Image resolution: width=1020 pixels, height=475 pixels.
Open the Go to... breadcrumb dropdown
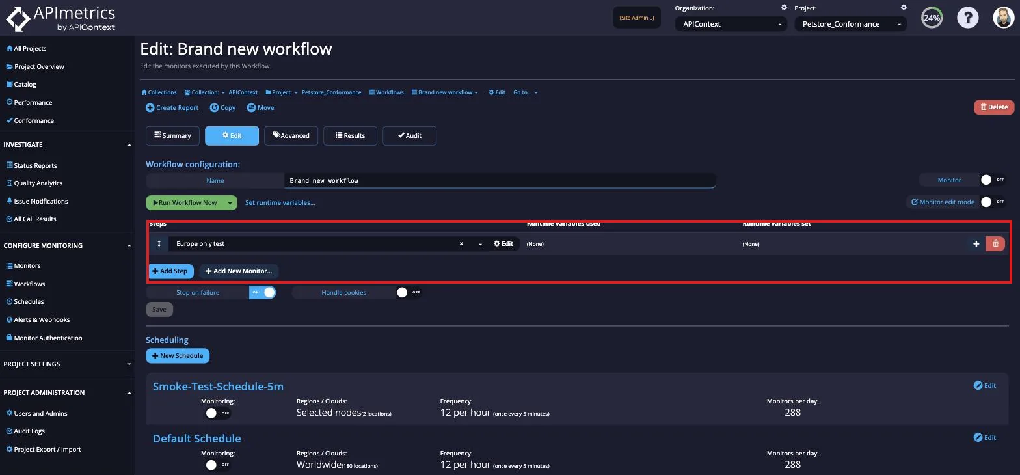526,92
